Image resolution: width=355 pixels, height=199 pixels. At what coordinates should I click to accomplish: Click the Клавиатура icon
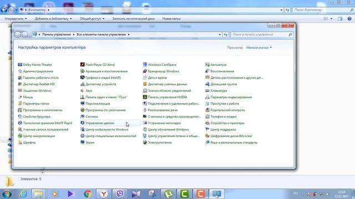click(207, 91)
